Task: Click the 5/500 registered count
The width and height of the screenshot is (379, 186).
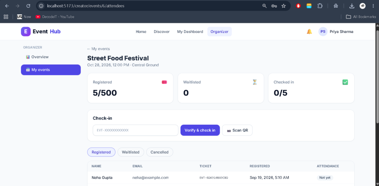Action: [105, 93]
